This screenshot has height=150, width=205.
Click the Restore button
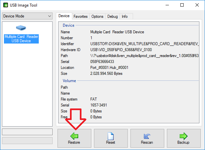[x=74, y=138]
